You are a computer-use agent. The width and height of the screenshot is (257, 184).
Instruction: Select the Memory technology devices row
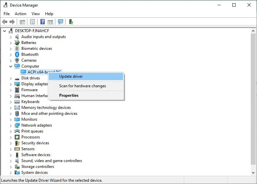[46, 108]
